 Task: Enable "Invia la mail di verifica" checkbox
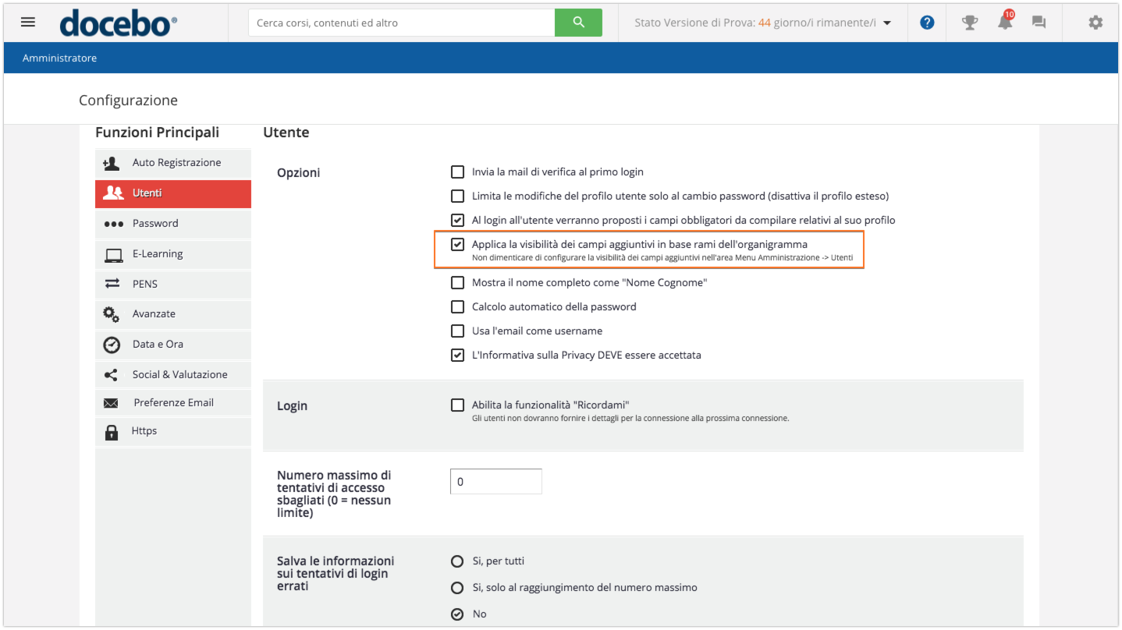point(458,172)
